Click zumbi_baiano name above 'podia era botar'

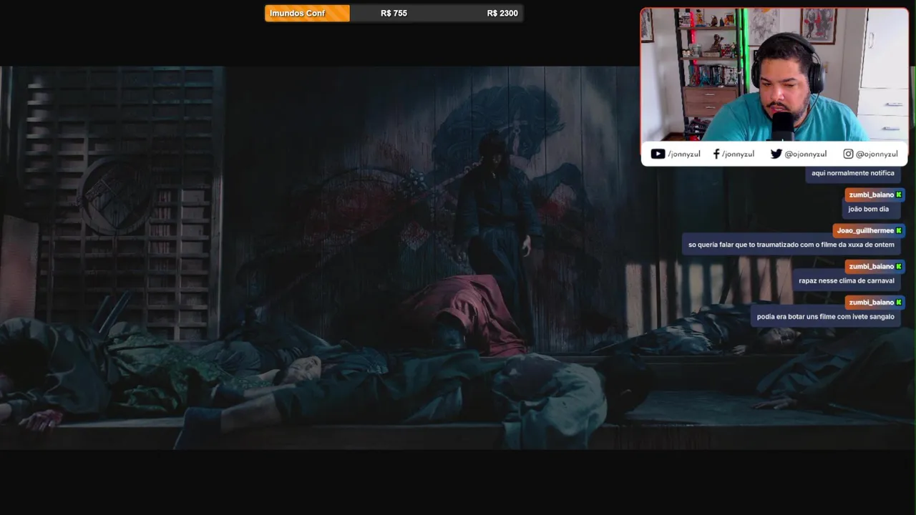coord(872,302)
